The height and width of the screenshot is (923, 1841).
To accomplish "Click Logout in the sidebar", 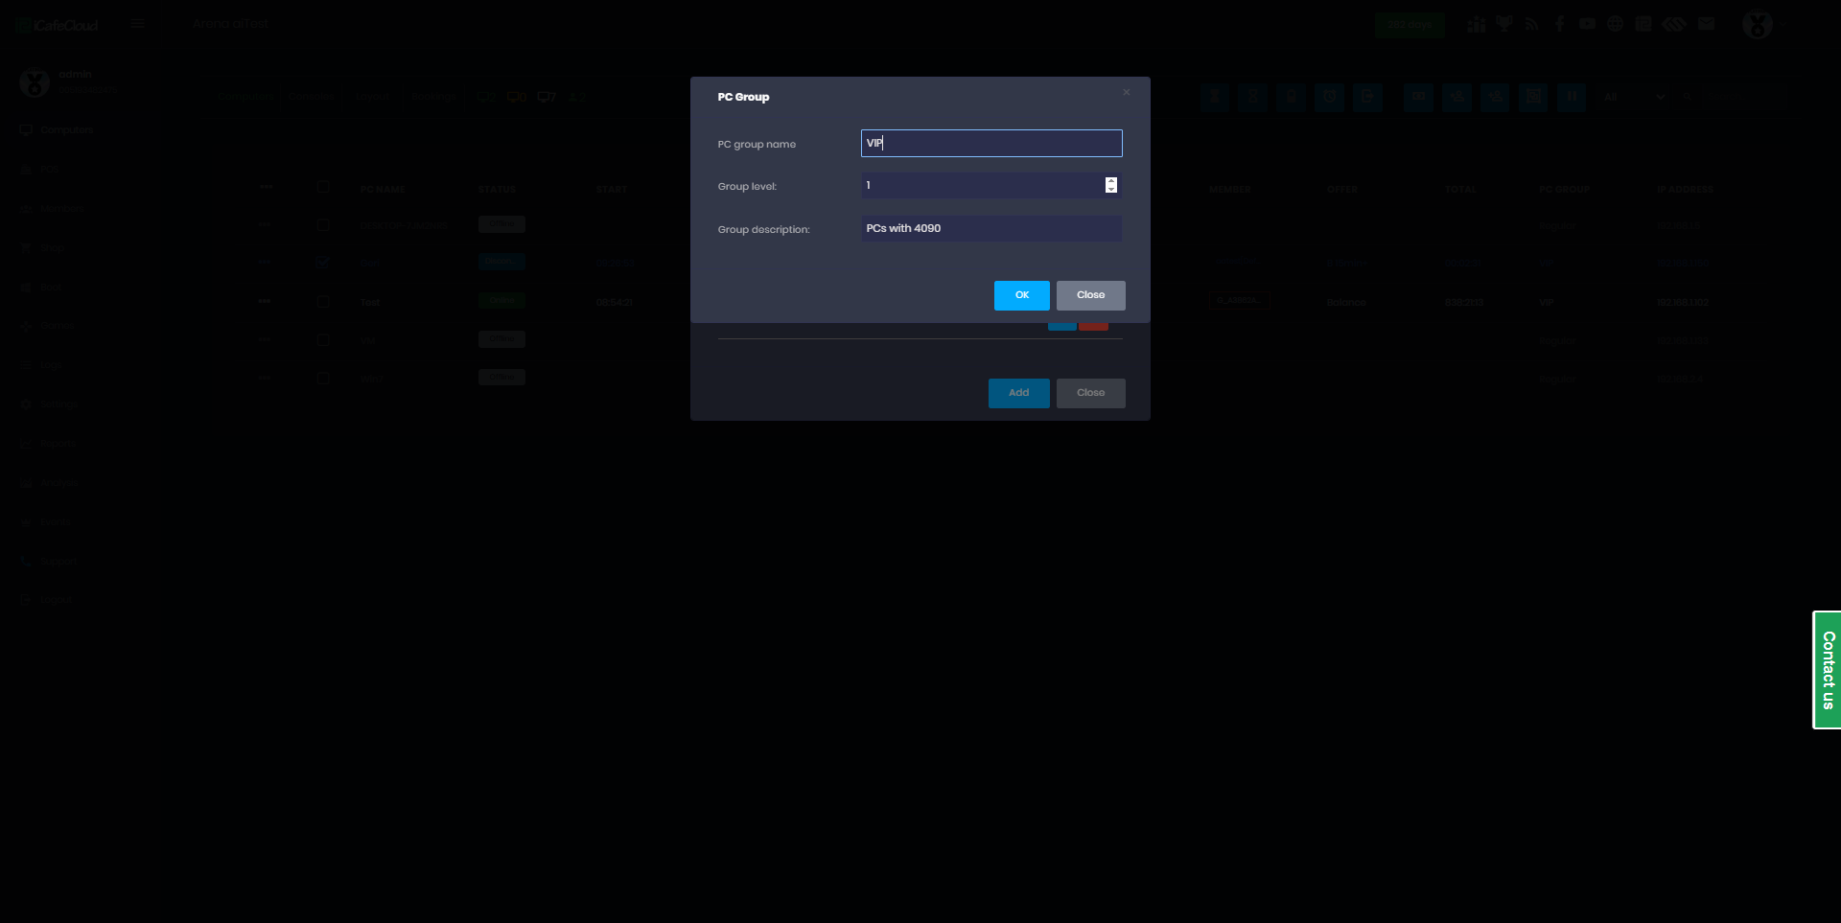I will (x=48, y=600).
